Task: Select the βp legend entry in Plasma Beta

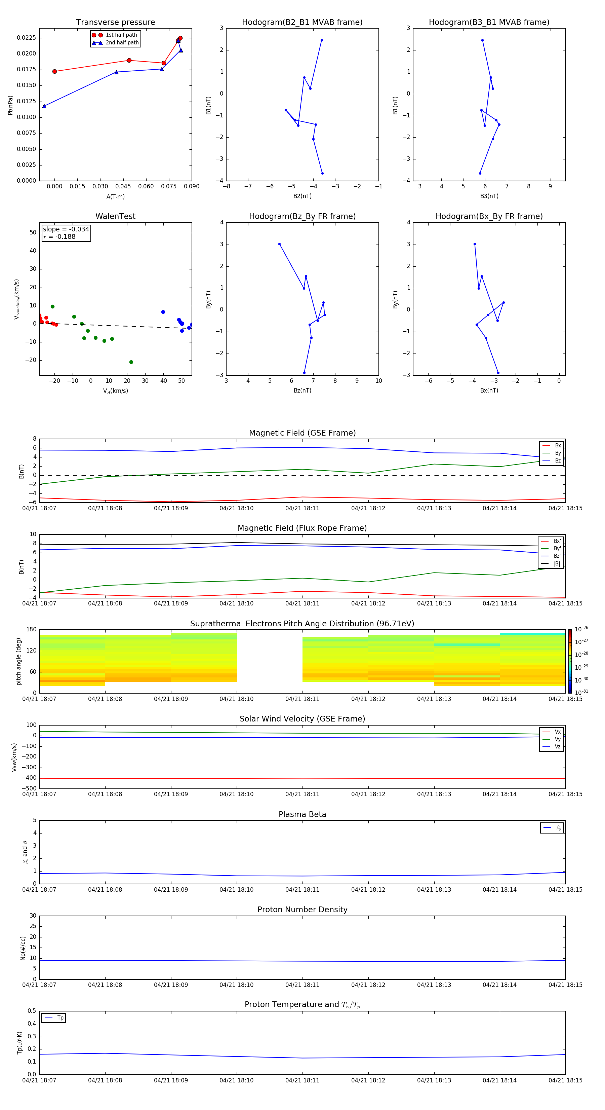Action: pos(552,828)
